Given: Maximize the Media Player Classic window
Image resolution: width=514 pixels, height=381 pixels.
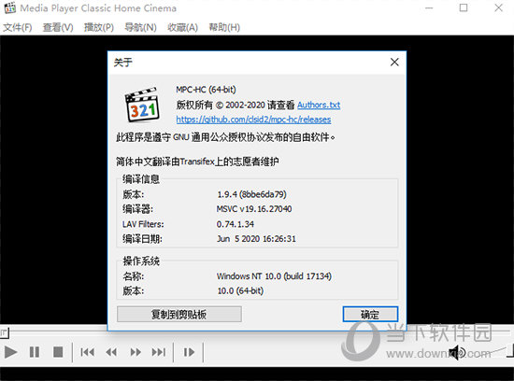Looking at the screenshot, I should tap(464, 7).
